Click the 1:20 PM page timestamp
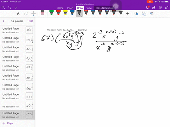Viewport: 170px width, 127px height. tap(82, 30)
